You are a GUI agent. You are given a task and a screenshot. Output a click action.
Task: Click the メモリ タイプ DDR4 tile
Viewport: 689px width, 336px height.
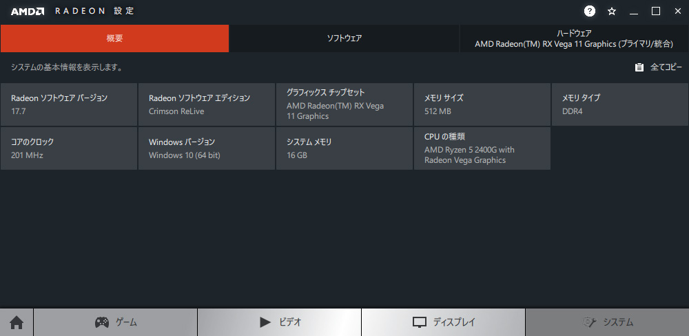pyautogui.click(x=620, y=104)
